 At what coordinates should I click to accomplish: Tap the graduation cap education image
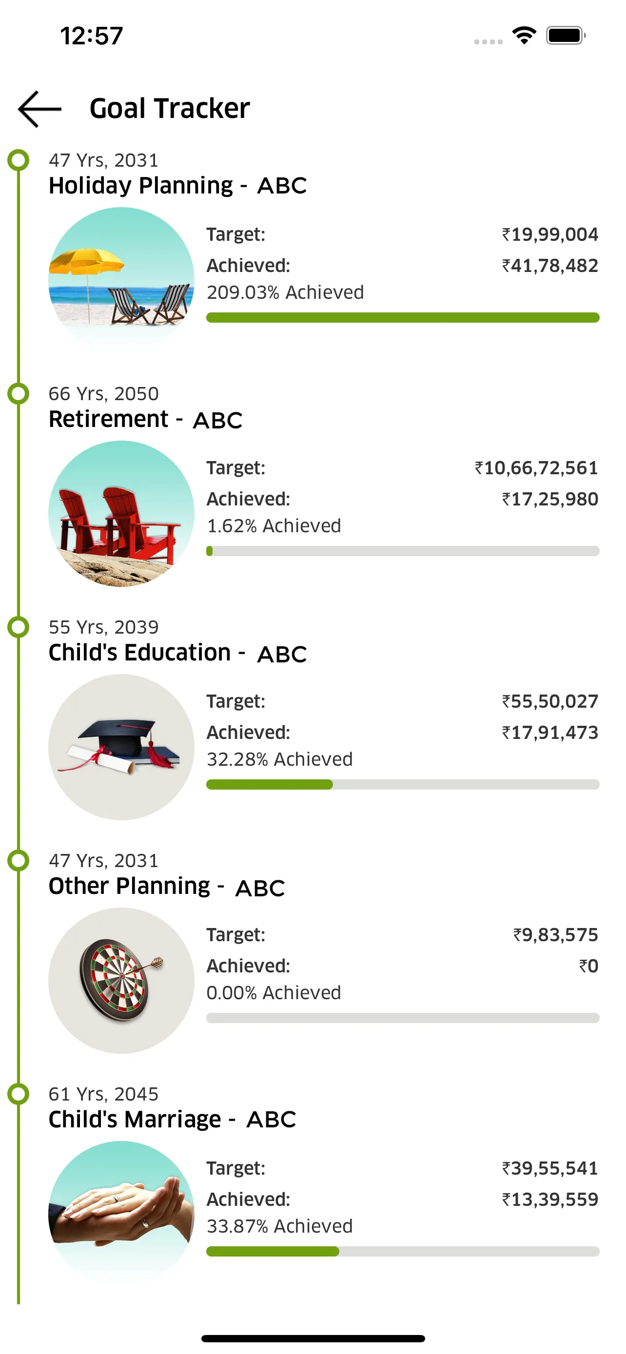121,746
